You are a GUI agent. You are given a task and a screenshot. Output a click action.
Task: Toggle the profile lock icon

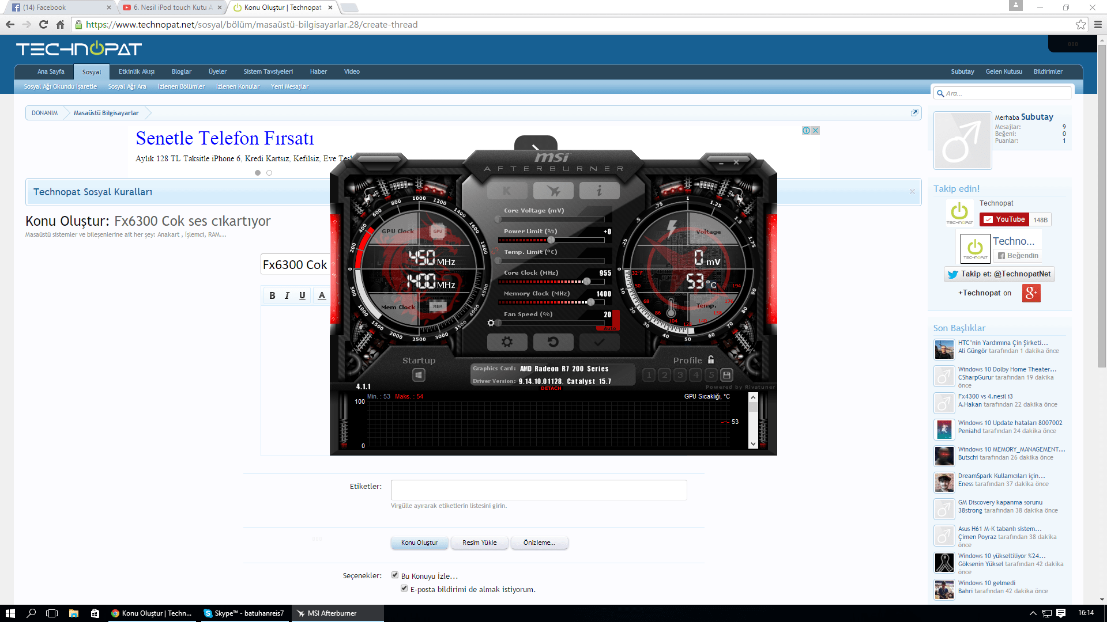click(711, 359)
